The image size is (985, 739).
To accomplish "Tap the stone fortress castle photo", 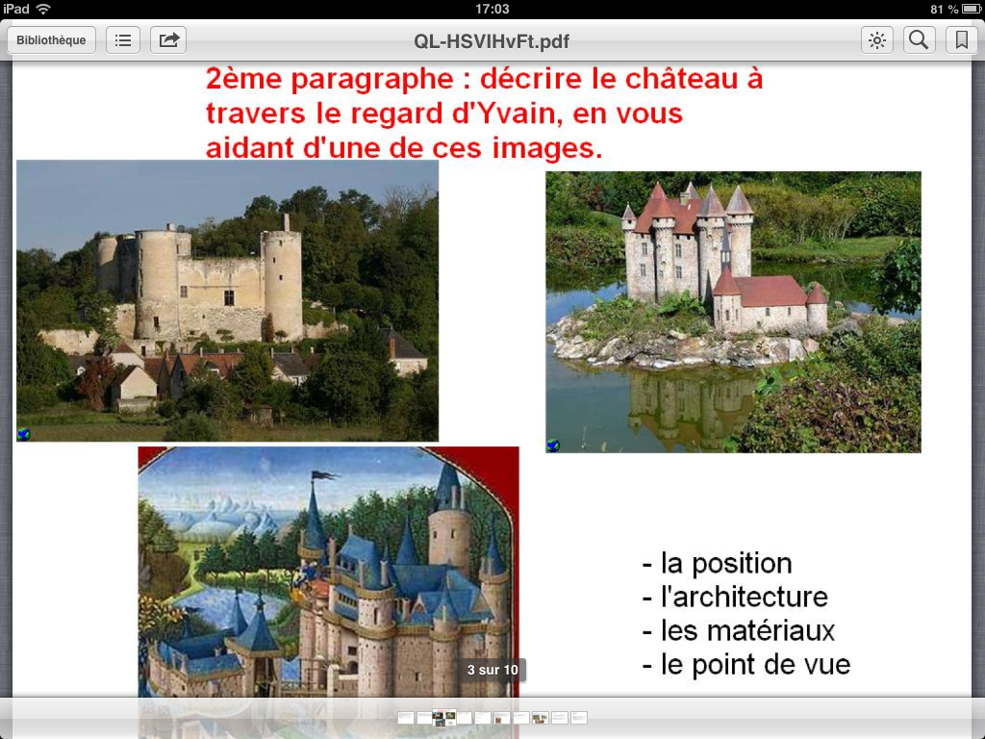I will pyautogui.click(x=227, y=300).
